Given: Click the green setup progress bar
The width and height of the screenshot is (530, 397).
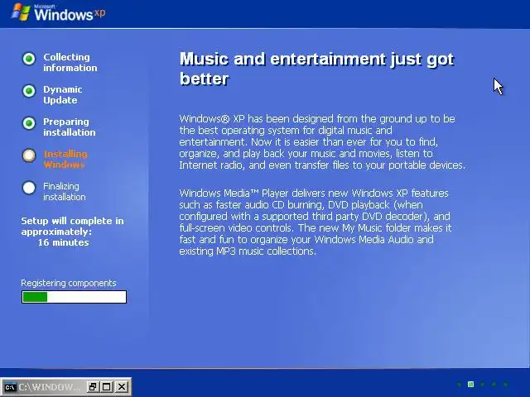Looking at the screenshot, I should [x=74, y=297].
